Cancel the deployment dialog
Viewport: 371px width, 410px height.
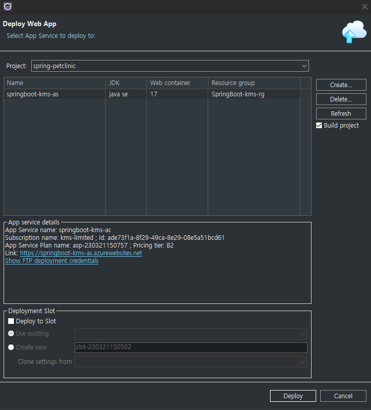[343, 396]
